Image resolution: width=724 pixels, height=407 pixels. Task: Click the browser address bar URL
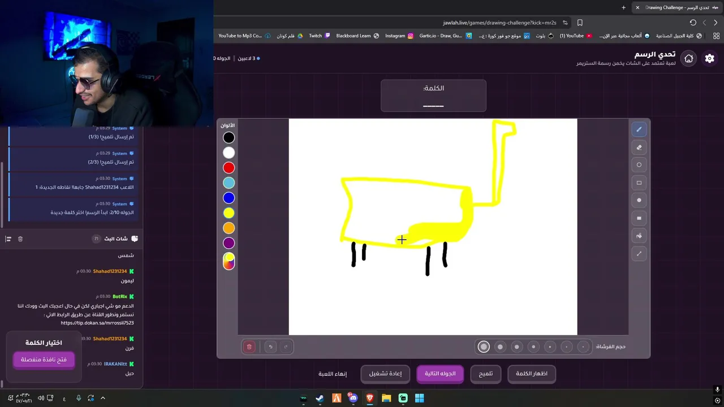[499, 23]
